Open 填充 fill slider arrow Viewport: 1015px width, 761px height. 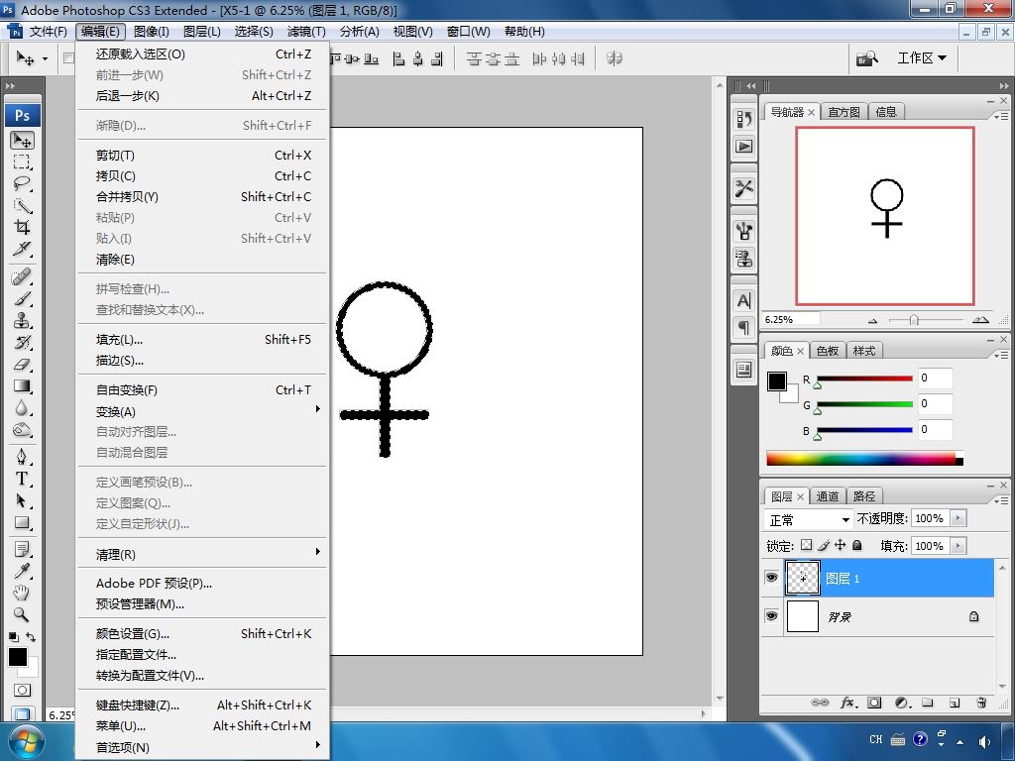click(x=959, y=546)
